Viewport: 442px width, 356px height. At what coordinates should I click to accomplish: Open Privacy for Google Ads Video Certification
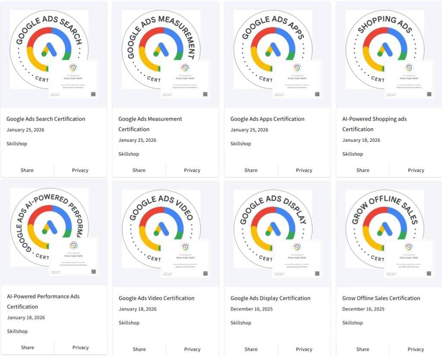(x=192, y=349)
